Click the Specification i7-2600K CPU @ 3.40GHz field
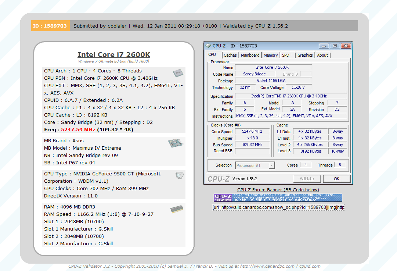This screenshot has width=397, height=271. pyautogui.click(x=291, y=96)
